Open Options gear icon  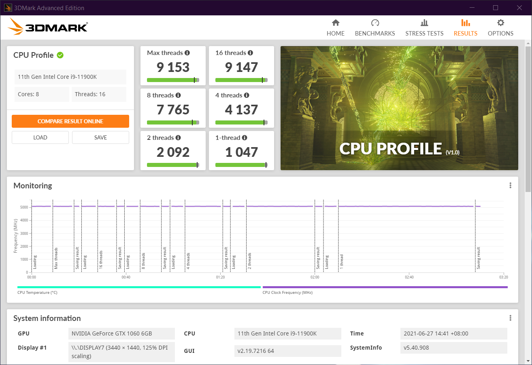pos(500,23)
